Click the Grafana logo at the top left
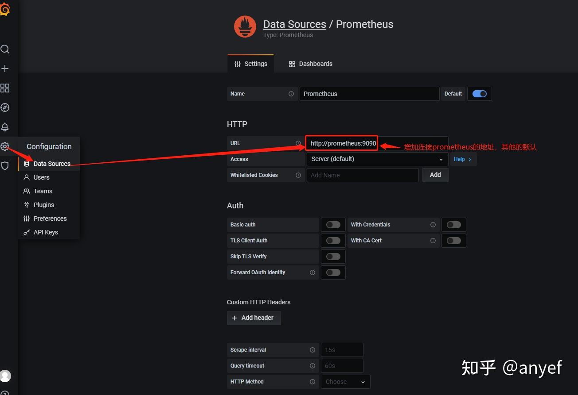Viewport: 578px width, 395px height. [x=5, y=9]
